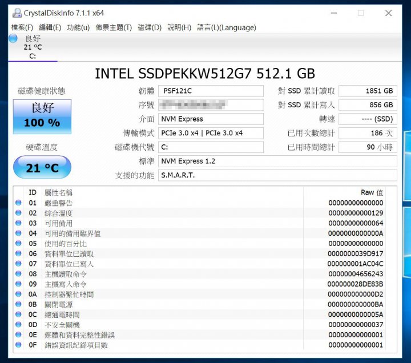Click raw value 00000028DE83B
Image resolution: width=411 pixels, height=363 pixels.
tap(356, 284)
